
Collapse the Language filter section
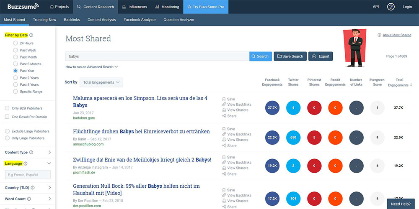[x=49, y=164]
